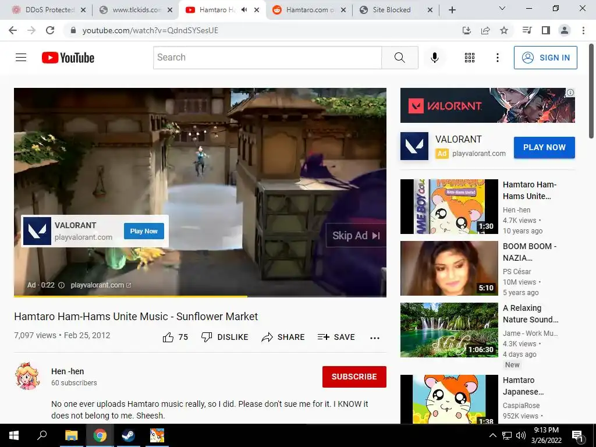Open the BOOM BOOM - NAZIA video thumbnail
596x447 pixels.
click(x=449, y=268)
